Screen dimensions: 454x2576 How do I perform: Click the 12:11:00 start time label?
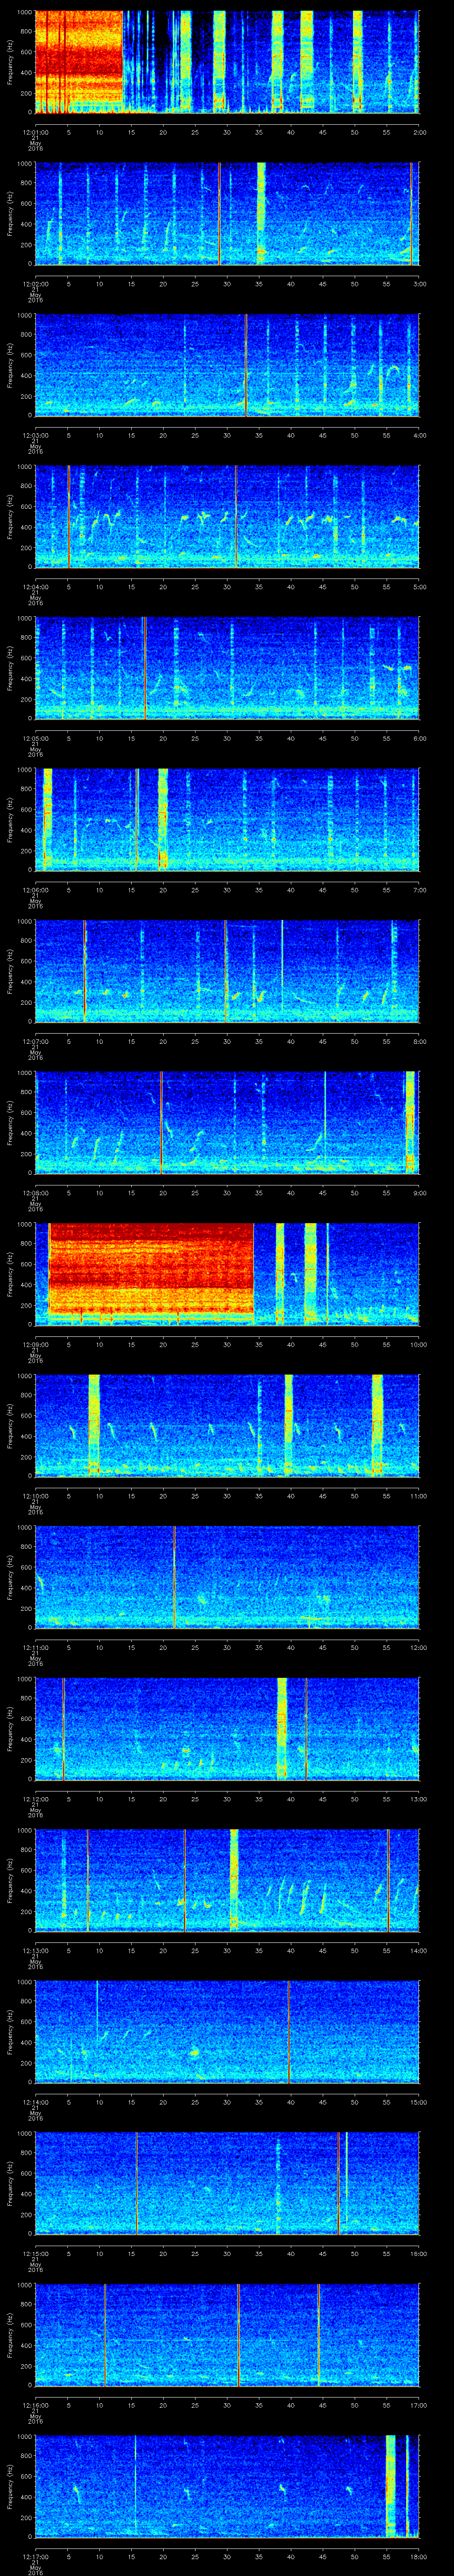pyautogui.click(x=35, y=1647)
